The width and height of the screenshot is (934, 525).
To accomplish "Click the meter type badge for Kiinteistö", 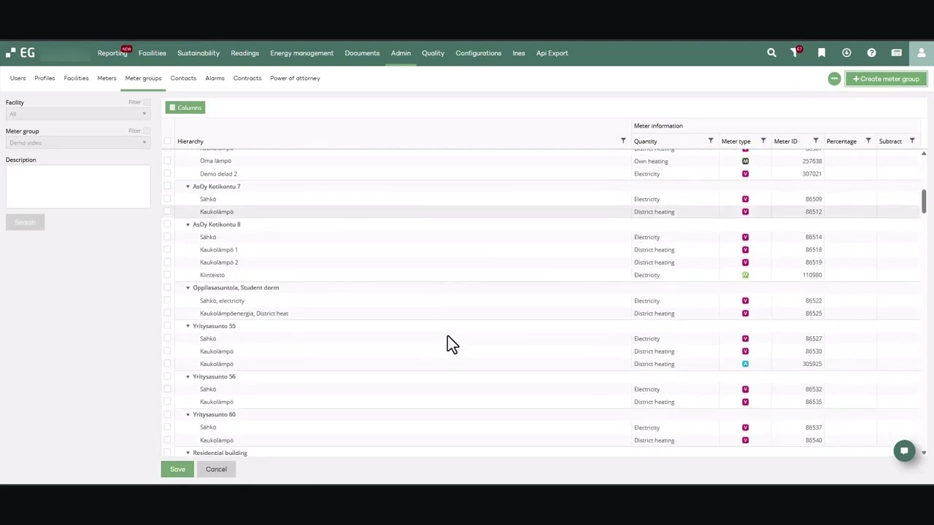I will click(745, 275).
